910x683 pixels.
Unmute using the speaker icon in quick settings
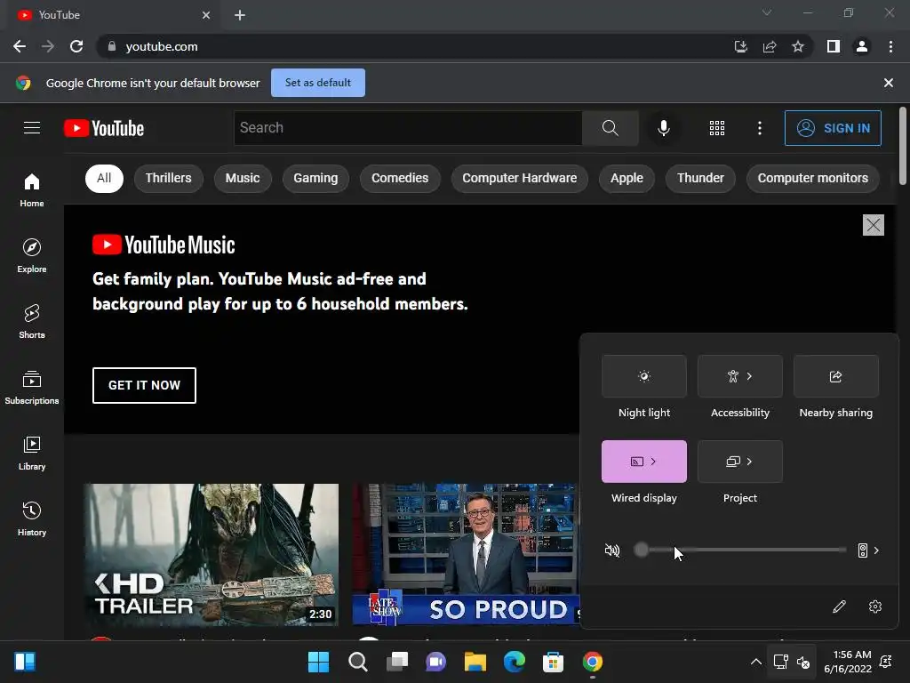612,550
